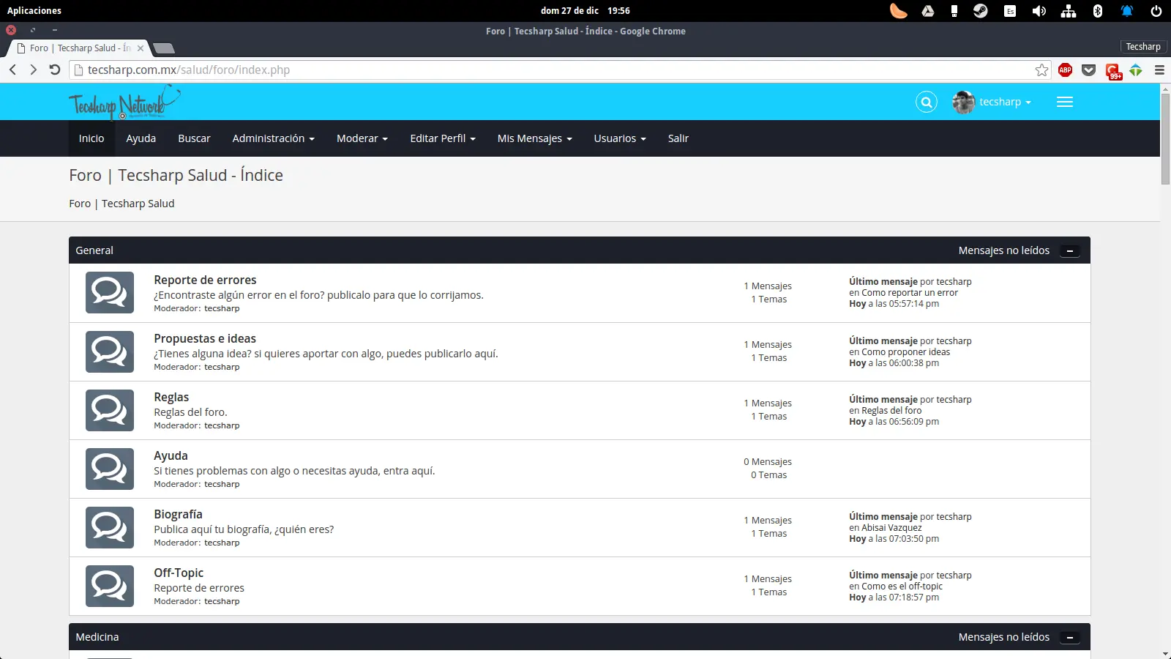Open the Biografía forum link
This screenshot has width=1171, height=659.
tap(178, 514)
